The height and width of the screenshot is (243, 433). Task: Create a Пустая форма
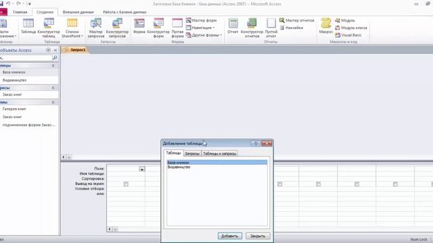click(x=177, y=28)
